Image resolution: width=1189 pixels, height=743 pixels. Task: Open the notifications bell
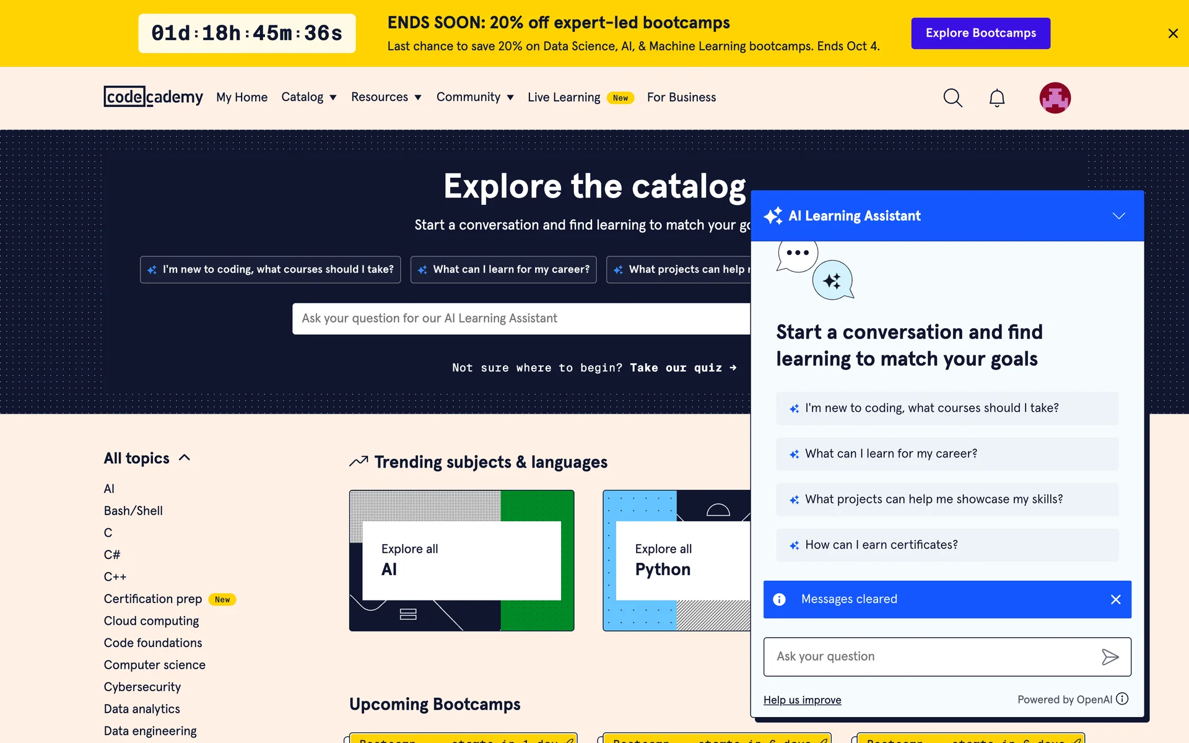996,98
